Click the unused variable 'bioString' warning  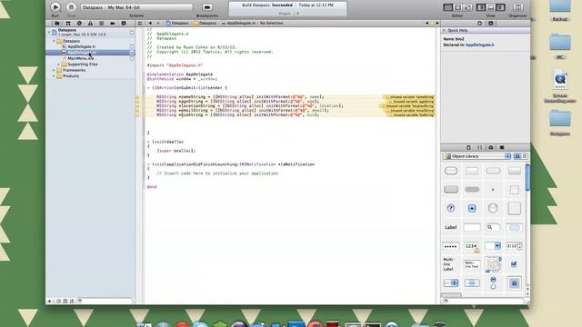(411, 115)
